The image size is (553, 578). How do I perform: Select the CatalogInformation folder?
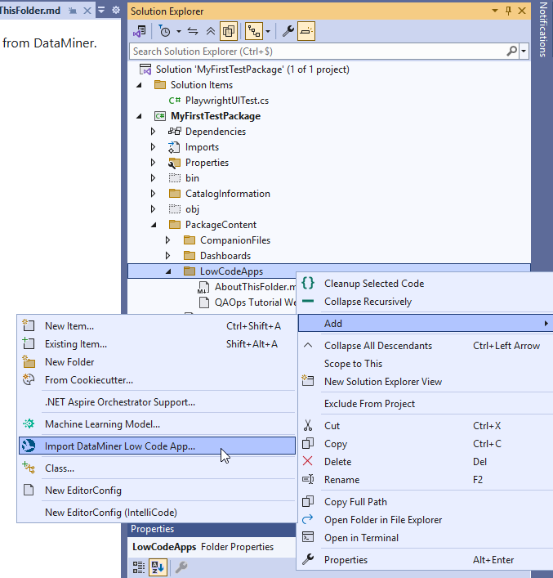228,194
